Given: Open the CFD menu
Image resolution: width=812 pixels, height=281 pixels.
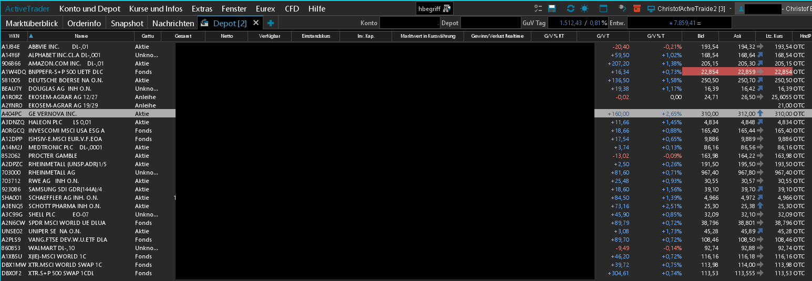Looking at the screenshot, I should click(x=292, y=9).
